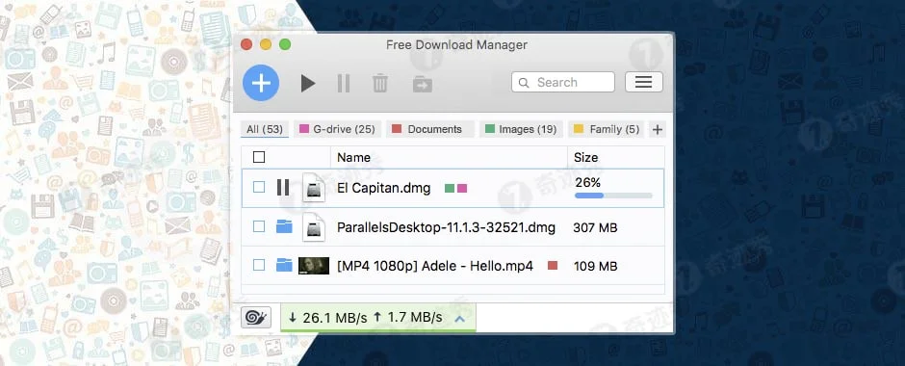Click the 109 MB size value
Screen dimensions: 905x366
click(595, 266)
